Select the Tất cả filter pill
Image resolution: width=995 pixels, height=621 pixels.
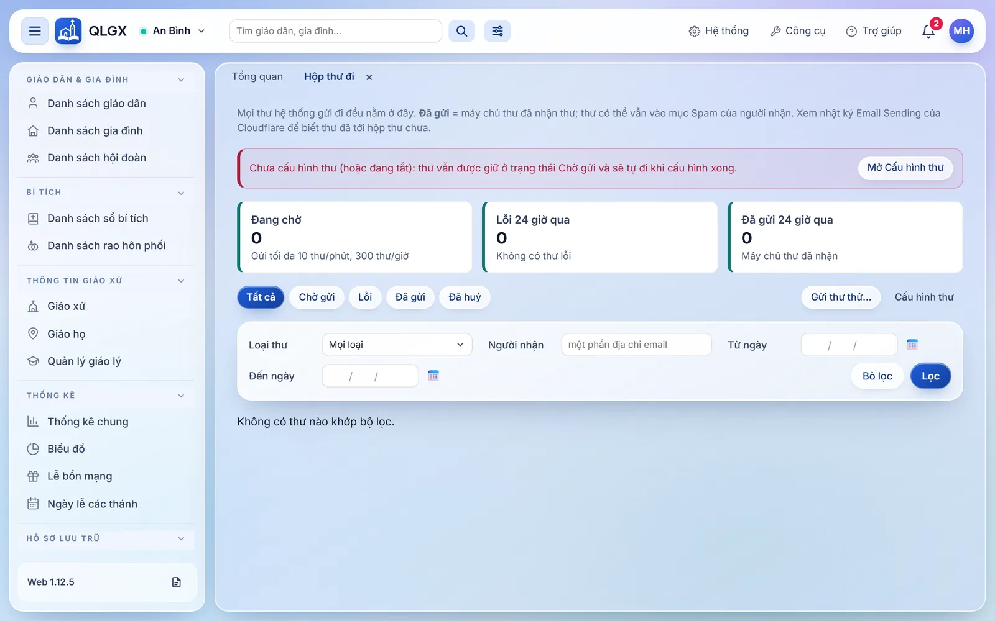pyautogui.click(x=261, y=297)
